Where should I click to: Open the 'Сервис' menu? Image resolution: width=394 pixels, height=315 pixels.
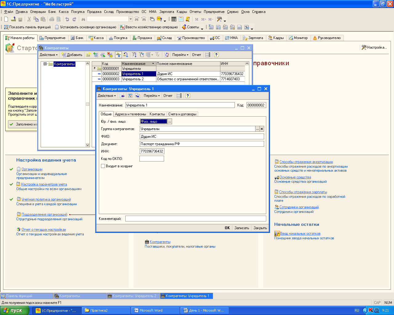233,12
